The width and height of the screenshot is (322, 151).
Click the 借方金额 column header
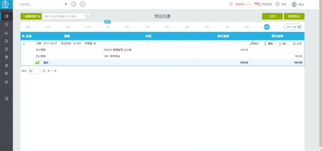tap(223, 36)
